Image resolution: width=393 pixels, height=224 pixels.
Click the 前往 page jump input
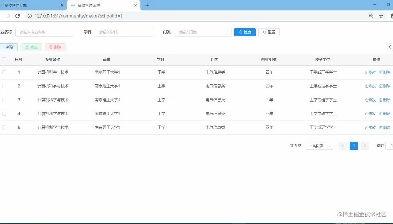point(389,146)
